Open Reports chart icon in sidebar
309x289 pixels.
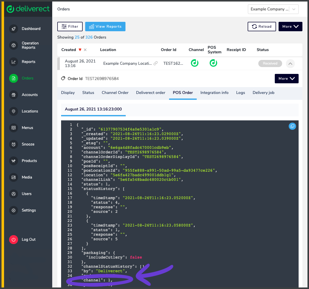[x=14, y=62]
